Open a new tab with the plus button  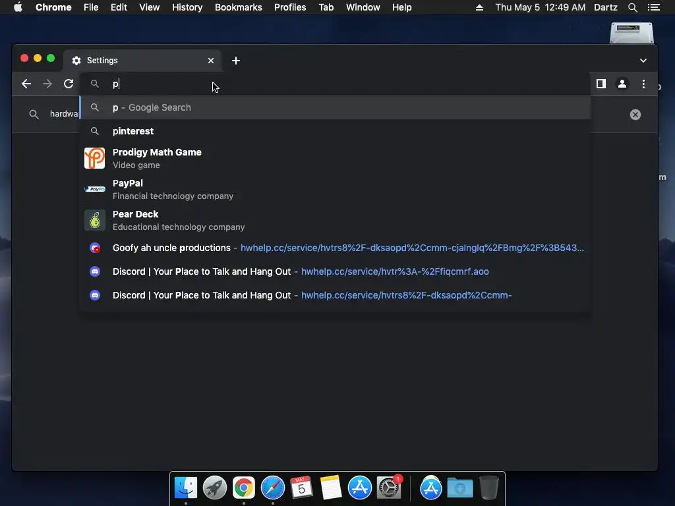pos(236,61)
